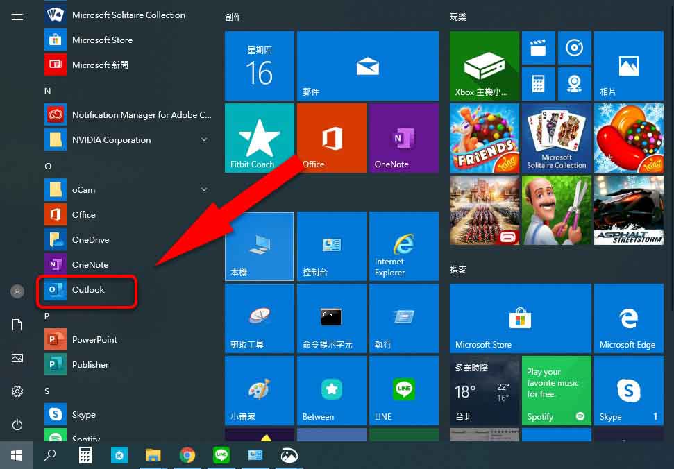Click the 玩樂 tile group header
674x469 pixels.
point(458,17)
